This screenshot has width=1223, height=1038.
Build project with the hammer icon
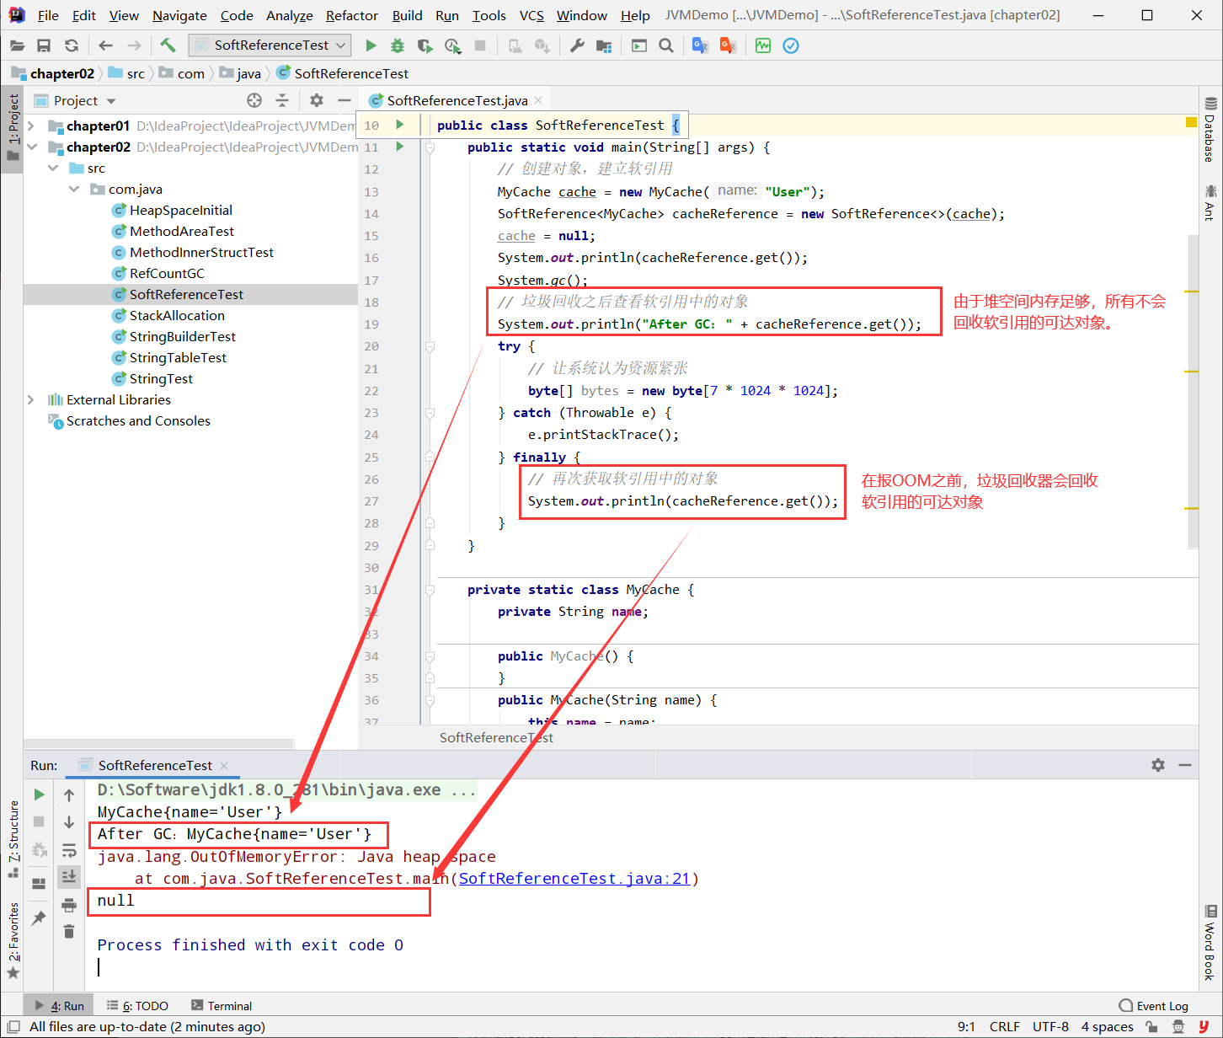[x=168, y=45]
